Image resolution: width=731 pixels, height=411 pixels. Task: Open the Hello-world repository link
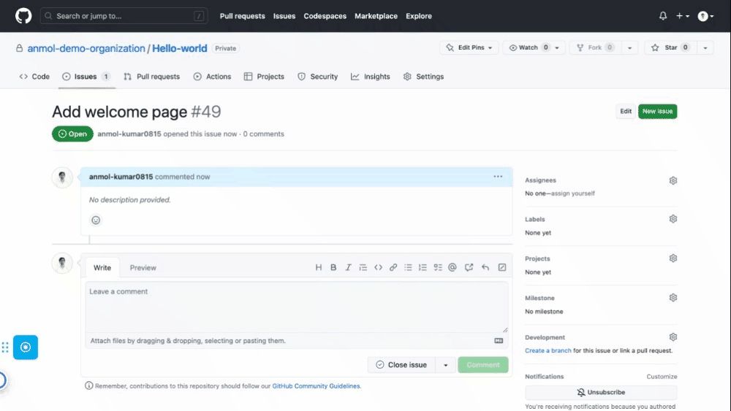coord(180,48)
